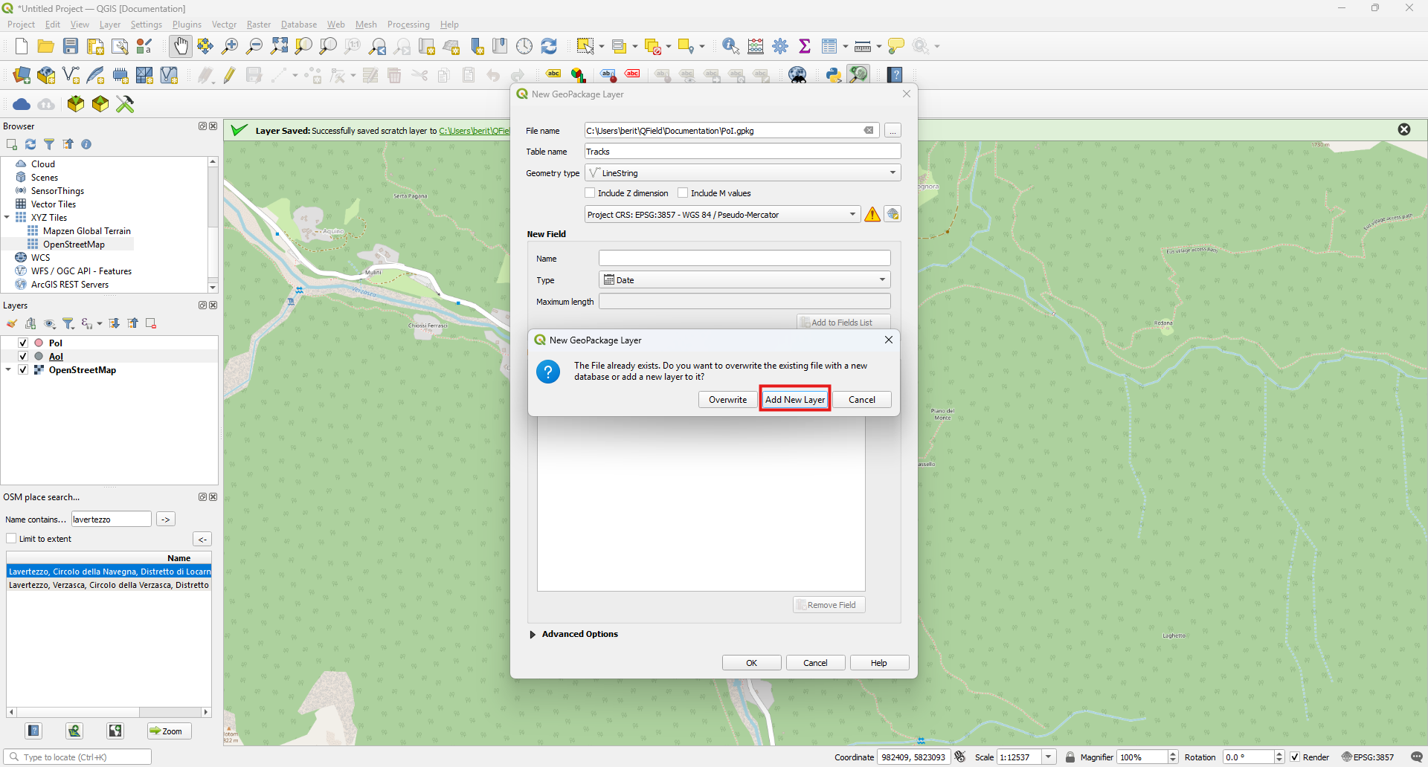Image resolution: width=1428 pixels, height=767 pixels.
Task: Open the Python console icon
Action: point(834,74)
